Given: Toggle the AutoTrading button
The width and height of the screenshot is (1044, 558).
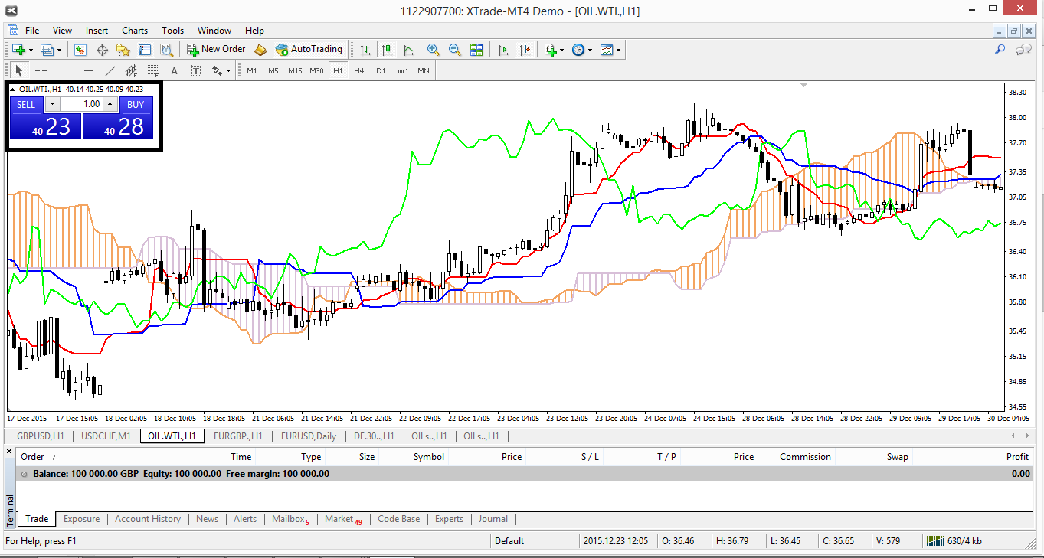Looking at the screenshot, I should 309,50.
